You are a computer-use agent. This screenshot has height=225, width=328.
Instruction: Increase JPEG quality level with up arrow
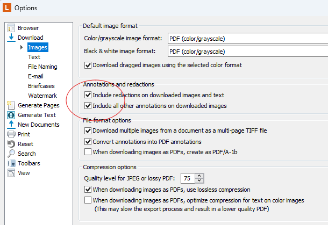tap(199, 176)
